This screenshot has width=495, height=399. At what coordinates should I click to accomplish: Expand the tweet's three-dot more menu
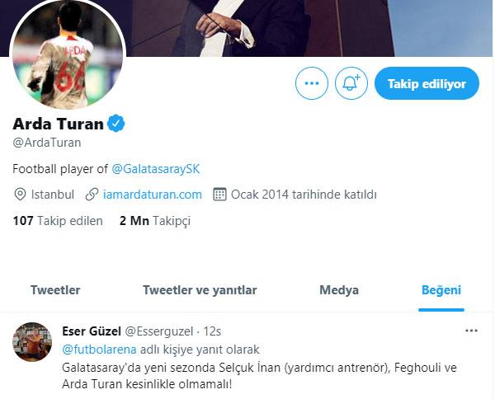[x=471, y=331]
